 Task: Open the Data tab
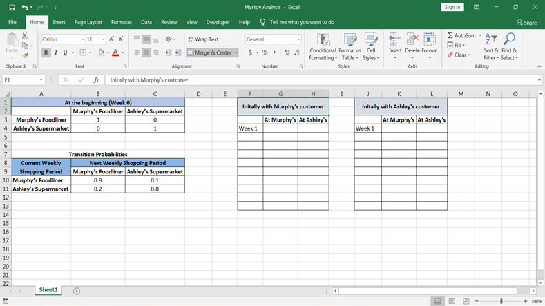coord(146,22)
